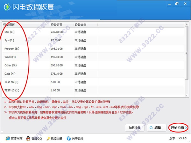
Task: Open the official website IE icon
Action: click(8, 138)
